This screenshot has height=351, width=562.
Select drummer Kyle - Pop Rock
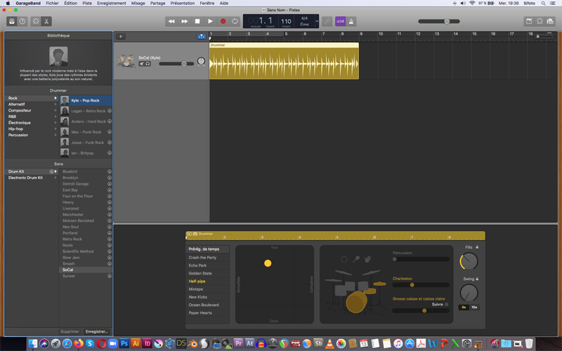pos(86,100)
